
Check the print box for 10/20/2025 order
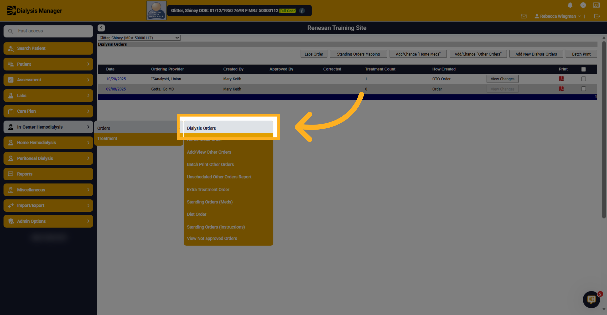[x=583, y=79]
